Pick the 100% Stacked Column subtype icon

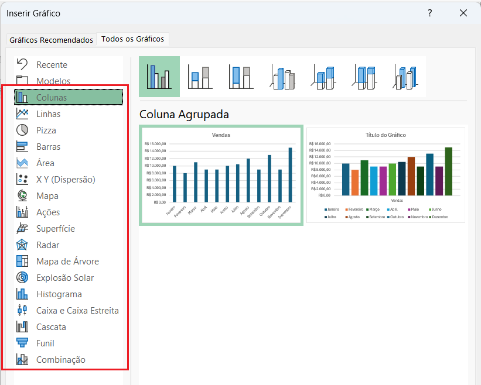240,77
